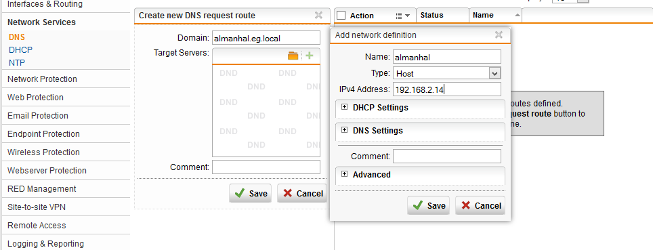
Task: Click the Name column sort arrow
Action: pos(518,15)
